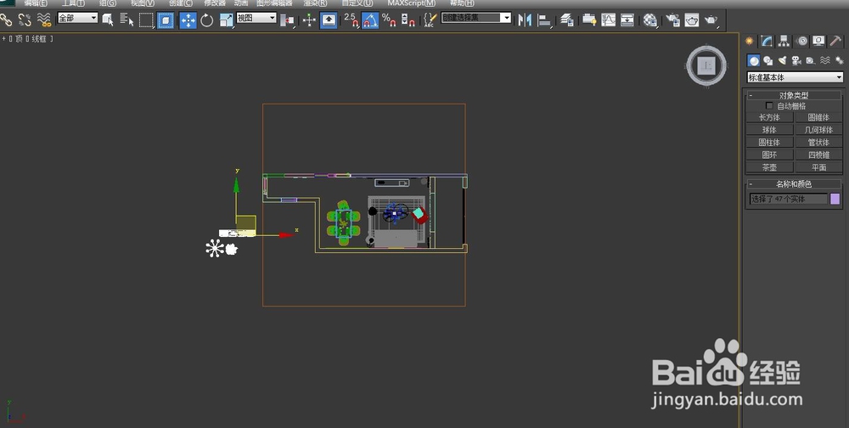Viewport: 849px width, 428px height.
Task: Select the Cameras category icon
Action: 796,60
